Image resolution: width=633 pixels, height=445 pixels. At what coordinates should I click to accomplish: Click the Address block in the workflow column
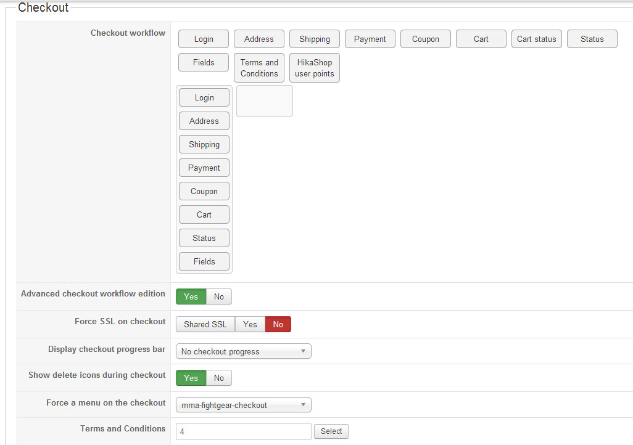point(204,121)
